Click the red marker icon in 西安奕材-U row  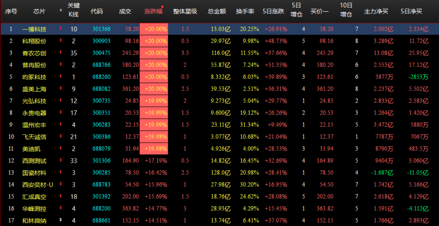point(61,184)
